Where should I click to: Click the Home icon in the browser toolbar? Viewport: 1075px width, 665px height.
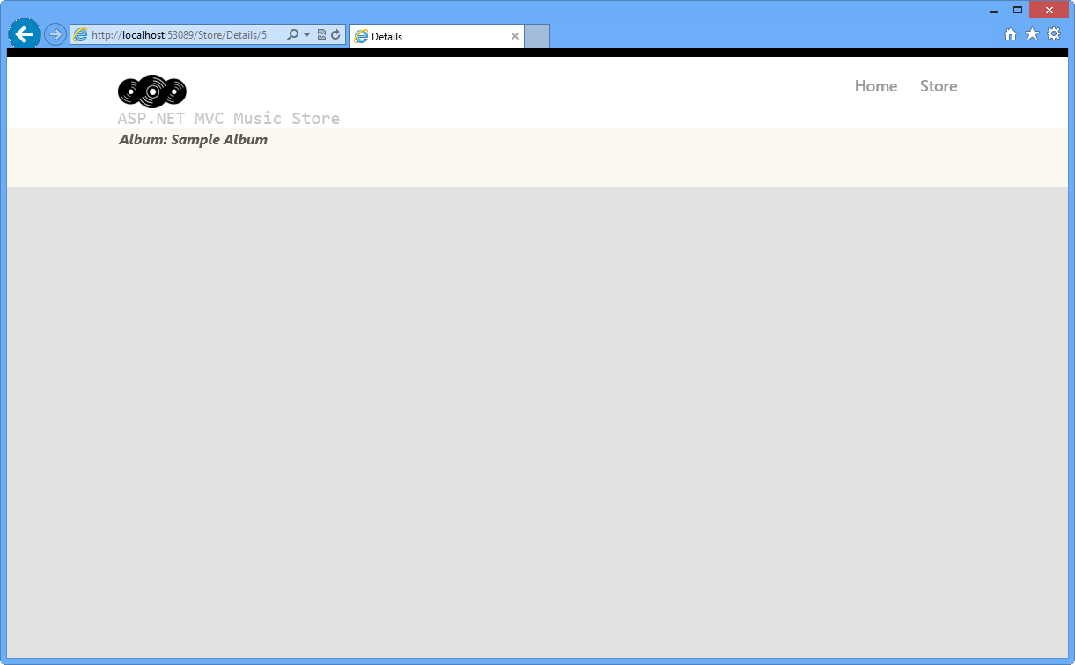(x=1010, y=33)
